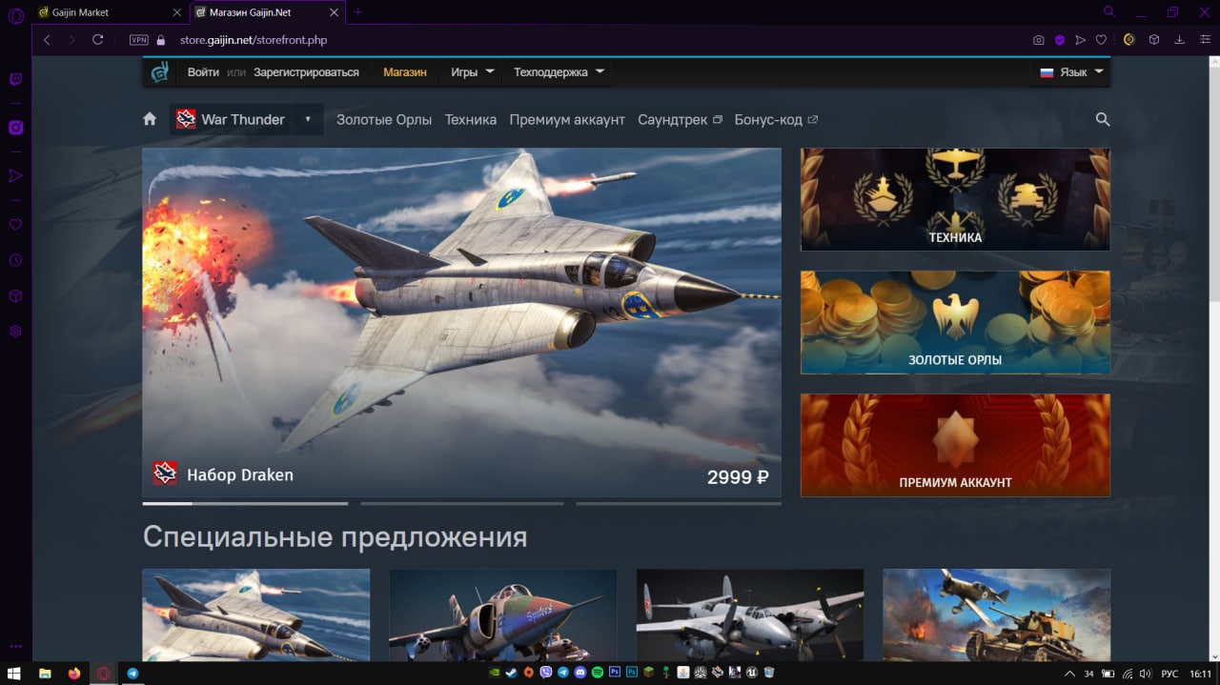
Task: Expand the War Thunder game selector arrow
Action: coord(308,119)
